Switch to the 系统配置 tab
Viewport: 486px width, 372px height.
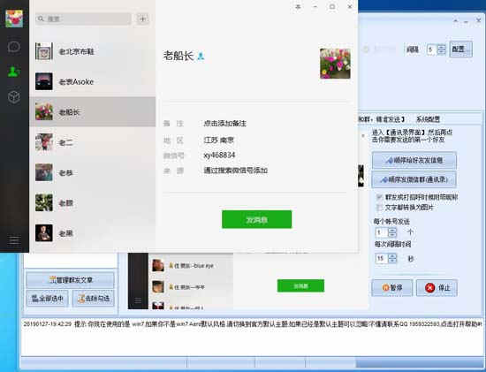pos(428,119)
